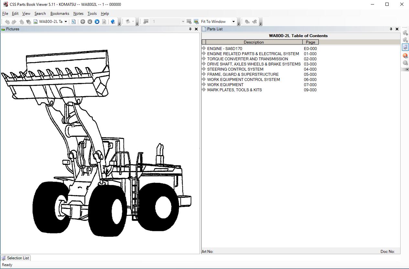Click the grey up-left arrow circle icon
Screen dimensions: 409x269
(x=90, y=22)
